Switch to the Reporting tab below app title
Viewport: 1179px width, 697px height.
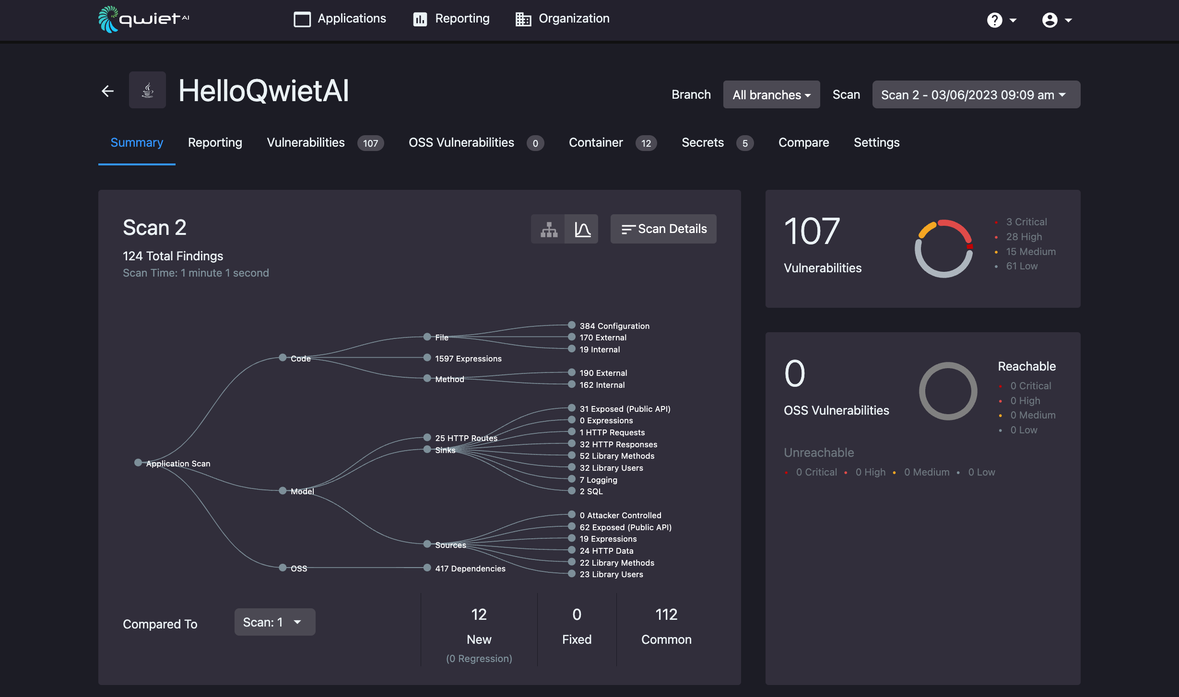(215, 142)
